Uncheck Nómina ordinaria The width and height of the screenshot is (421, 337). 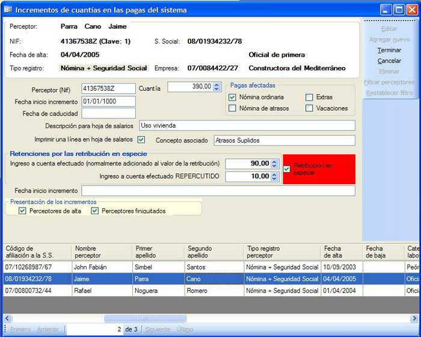click(x=232, y=97)
